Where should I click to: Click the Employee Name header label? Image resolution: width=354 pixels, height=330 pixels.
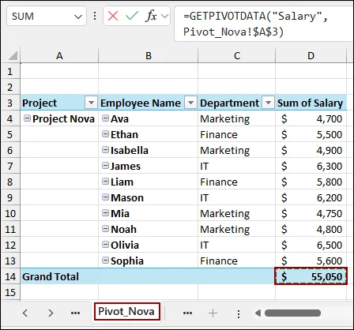[x=141, y=103]
